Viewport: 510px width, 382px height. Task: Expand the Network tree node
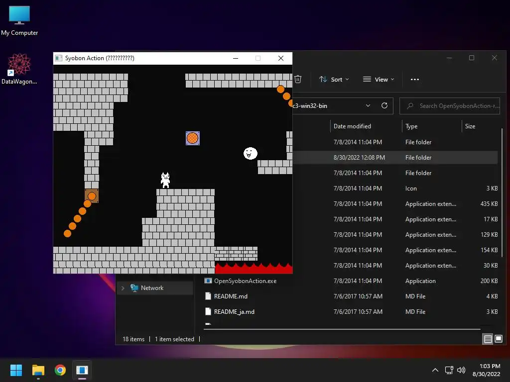pos(123,288)
